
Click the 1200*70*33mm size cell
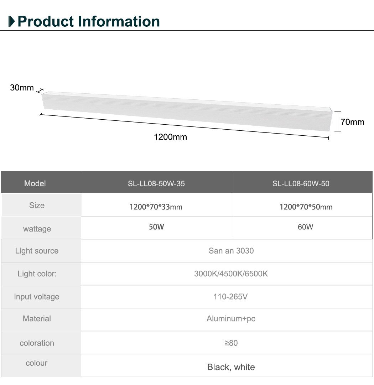(156, 207)
